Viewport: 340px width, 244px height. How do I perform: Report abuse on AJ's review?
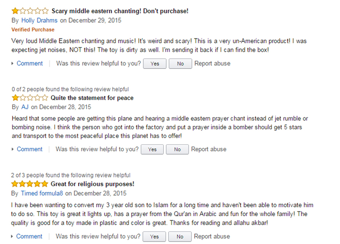coord(209,149)
